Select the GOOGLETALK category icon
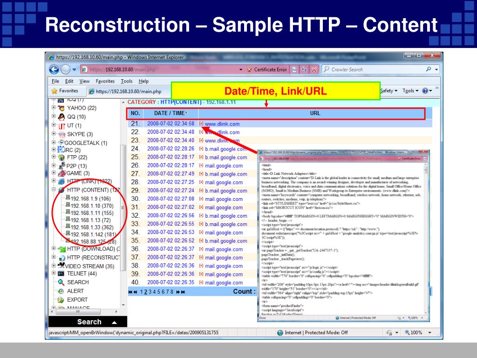477x358 pixels. coord(61,142)
